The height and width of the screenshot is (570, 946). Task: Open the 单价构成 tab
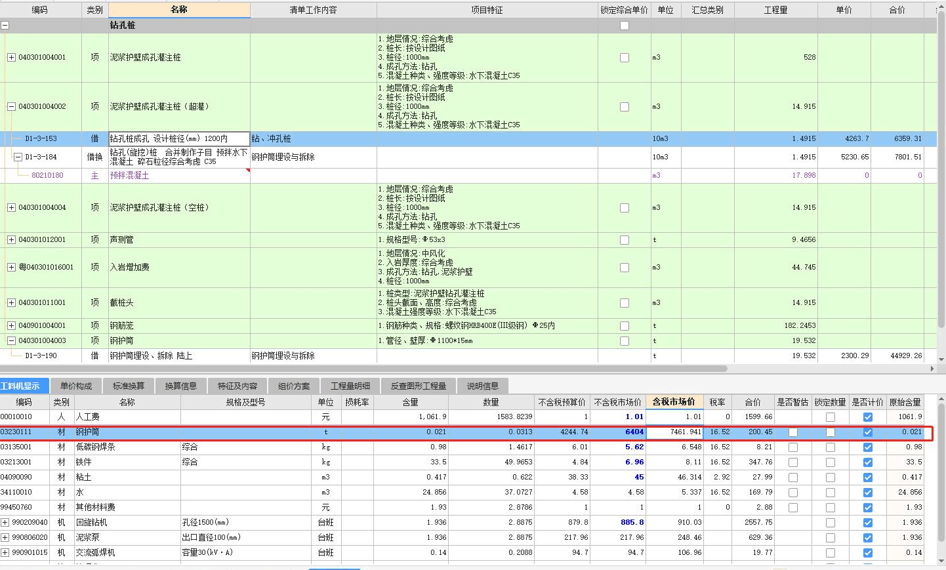click(76, 386)
